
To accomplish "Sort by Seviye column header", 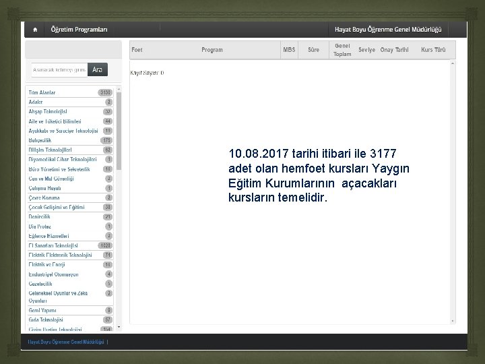I will pos(367,50).
